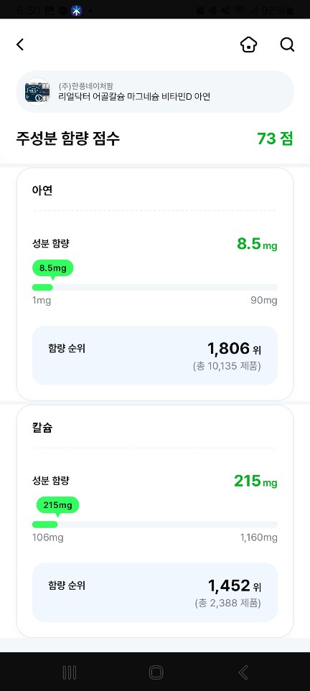Screen dimensions: 310x691
Task: Tap the 73 점 score
Action: pos(275,138)
